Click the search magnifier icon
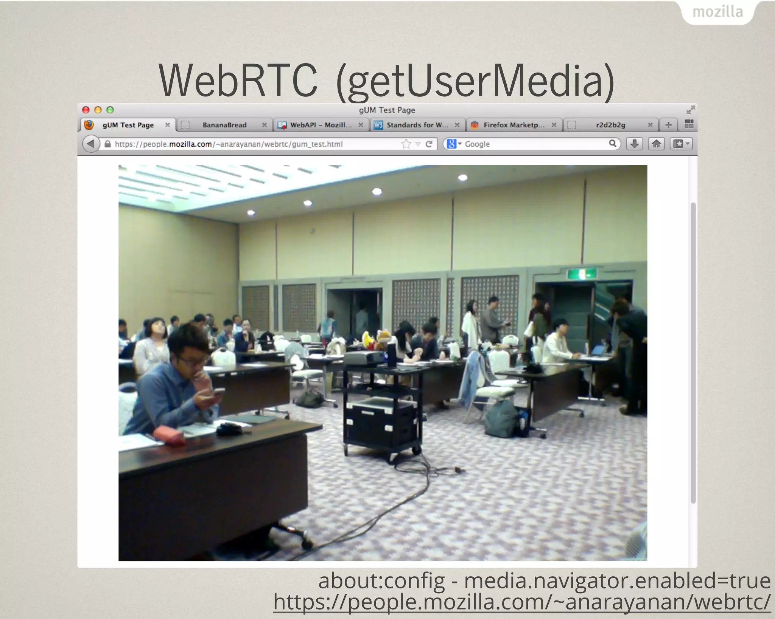The image size is (775, 619). pos(612,144)
